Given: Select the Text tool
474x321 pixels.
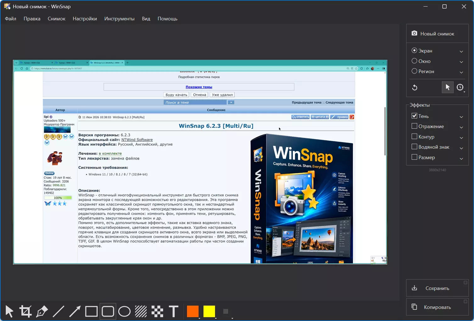Looking at the screenshot, I should (174, 312).
